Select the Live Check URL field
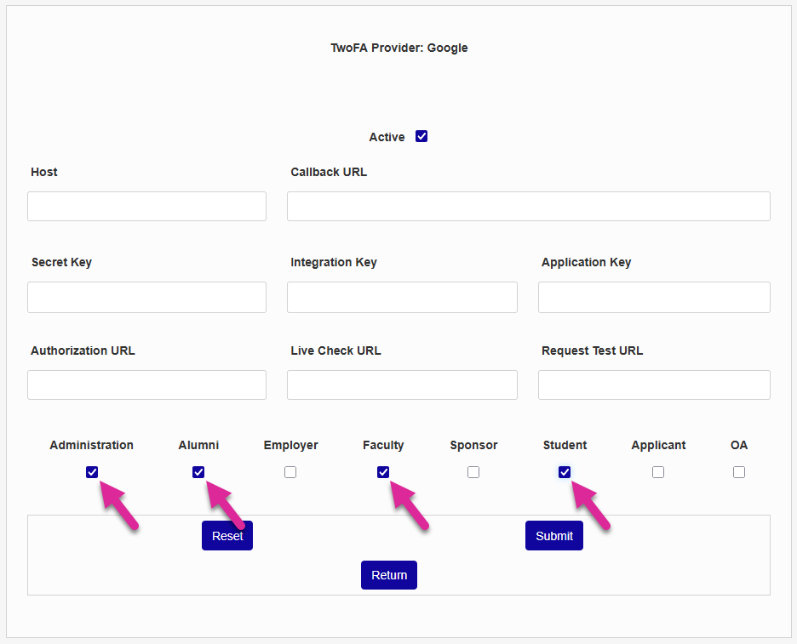The width and height of the screenshot is (797, 644). click(402, 385)
